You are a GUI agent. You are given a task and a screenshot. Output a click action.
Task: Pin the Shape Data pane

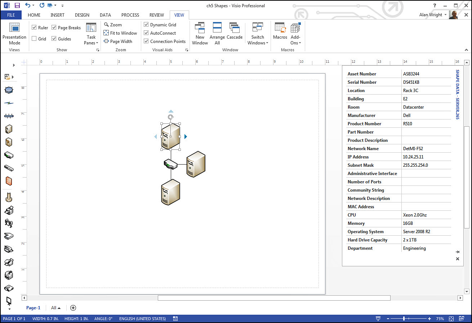458,252
